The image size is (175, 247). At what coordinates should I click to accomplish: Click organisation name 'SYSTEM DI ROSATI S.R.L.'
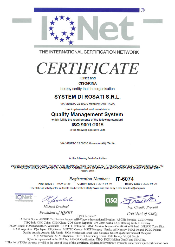pyautogui.click(x=87, y=97)
